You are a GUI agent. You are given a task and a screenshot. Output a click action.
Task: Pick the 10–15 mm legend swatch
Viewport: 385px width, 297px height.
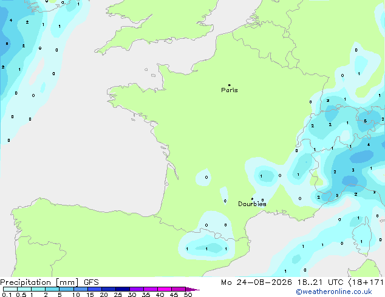80,289
